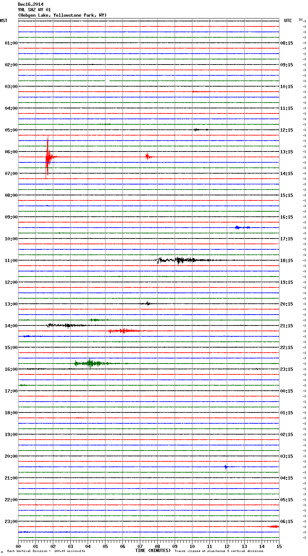This screenshot has height=556, width=308.
Task: Click the 16:15 UTC time label
Action: click(287, 217)
